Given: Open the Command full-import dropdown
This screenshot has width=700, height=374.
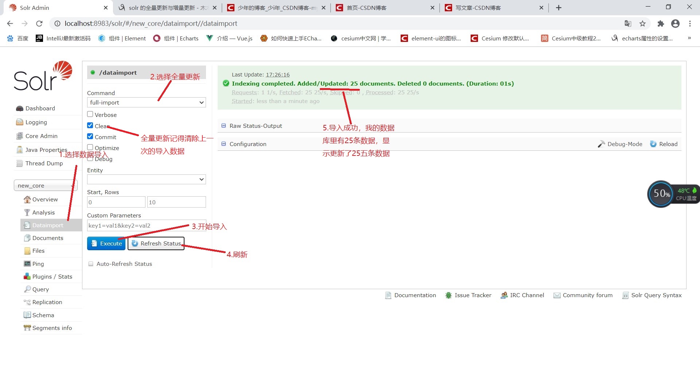Looking at the screenshot, I should (147, 103).
